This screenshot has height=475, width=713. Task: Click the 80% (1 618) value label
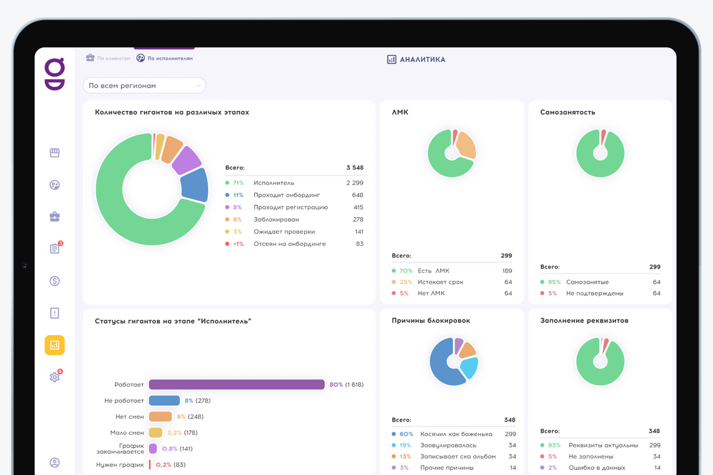[x=347, y=385]
